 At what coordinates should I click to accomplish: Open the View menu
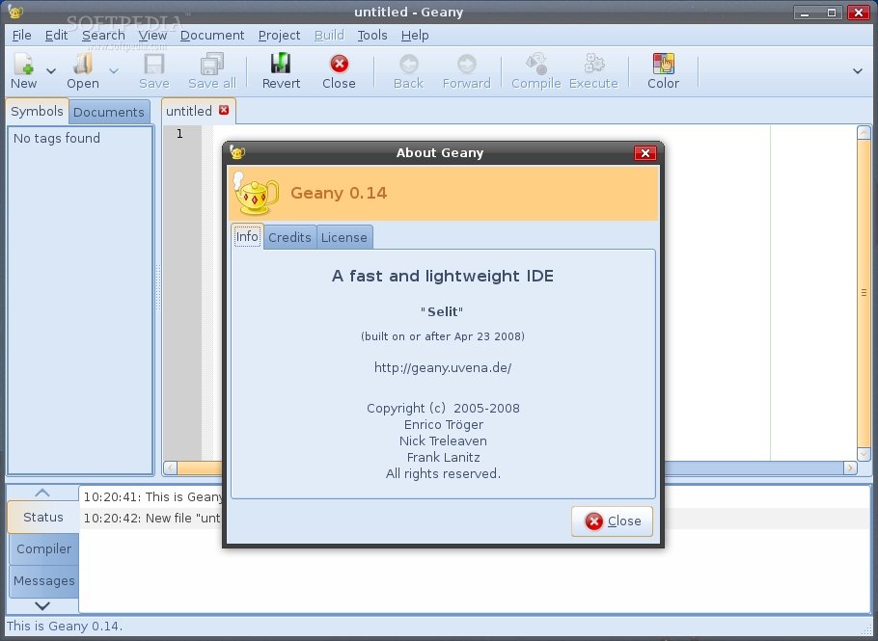click(x=152, y=36)
